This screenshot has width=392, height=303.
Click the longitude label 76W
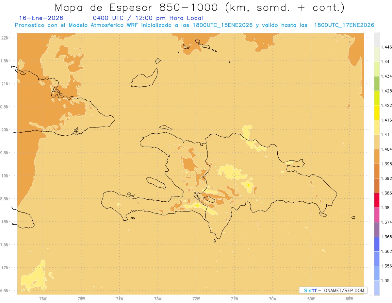click(x=43, y=299)
